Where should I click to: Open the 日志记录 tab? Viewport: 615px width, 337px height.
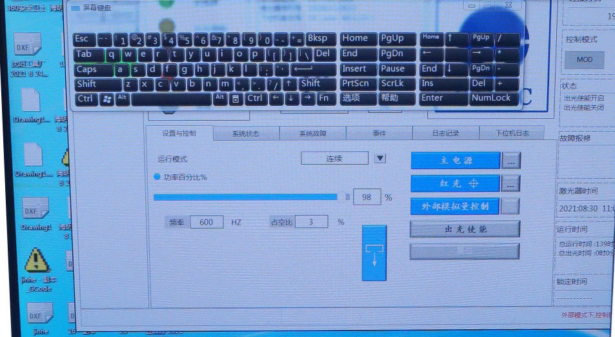pyautogui.click(x=445, y=134)
